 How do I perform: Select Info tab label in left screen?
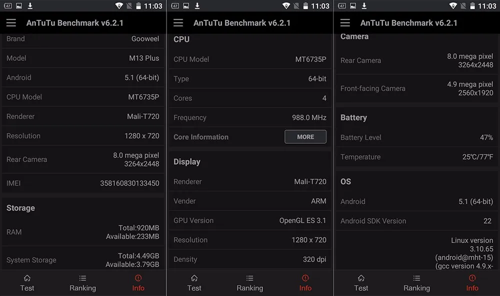click(x=138, y=288)
